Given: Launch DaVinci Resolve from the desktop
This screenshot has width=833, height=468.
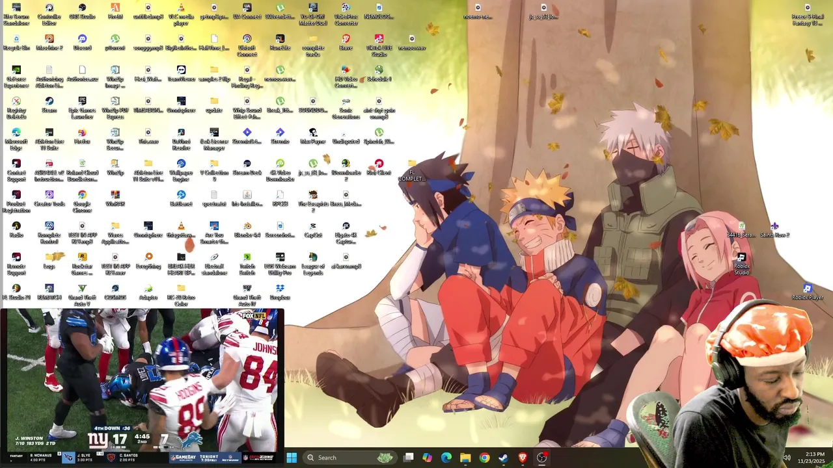Looking at the screenshot, I should [181, 139].
